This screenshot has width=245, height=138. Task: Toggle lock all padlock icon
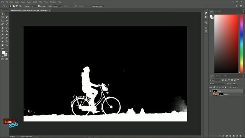tap(225, 87)
